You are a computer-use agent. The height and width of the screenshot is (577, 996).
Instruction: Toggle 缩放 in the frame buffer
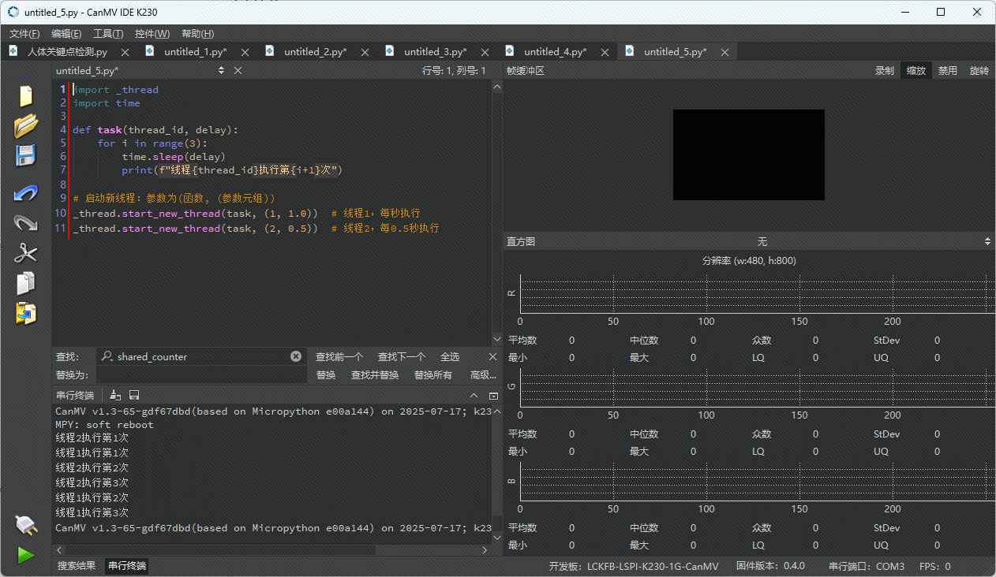915,71
